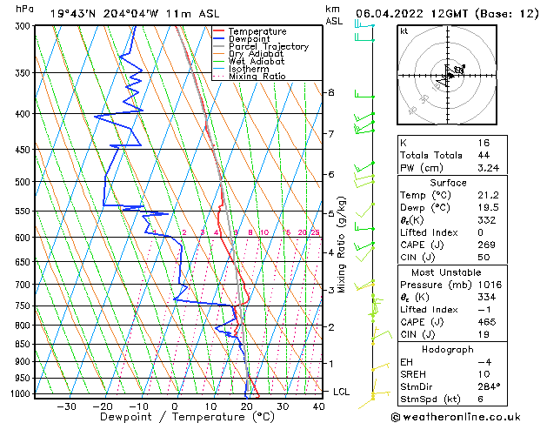The width and height of the screenshot is (547, 423).
Task: Click the 1000 hPa pressure label
Action: click(23, 393)
